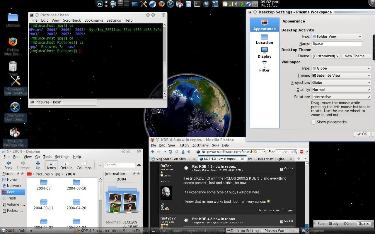This screenshot has height=234, width=375.
Task: Switch Dolphin to Icons view
Action: (x=51, y=165)
